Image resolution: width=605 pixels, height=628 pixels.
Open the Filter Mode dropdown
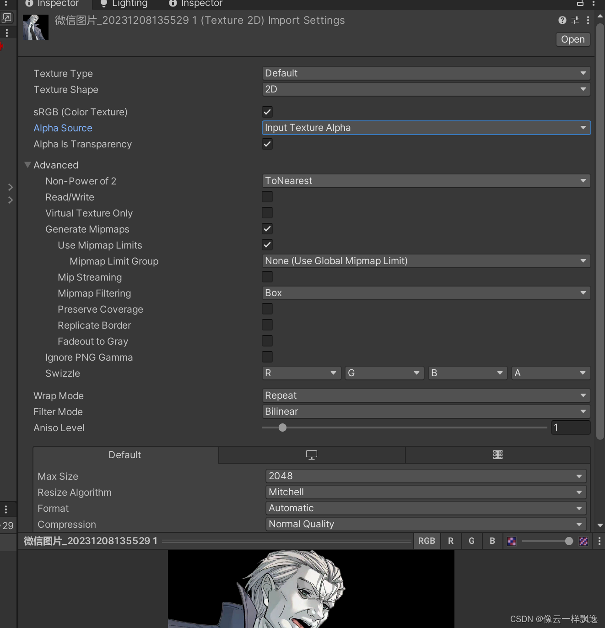(x=426, y=411)
